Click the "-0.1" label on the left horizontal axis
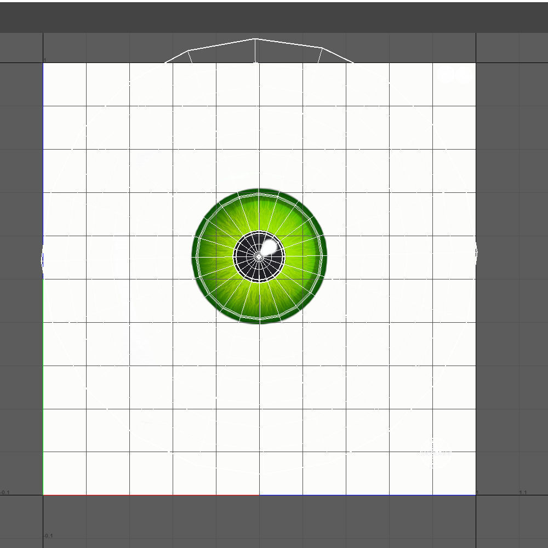Screen dimensions: 548x548 [x=5, y=493]
